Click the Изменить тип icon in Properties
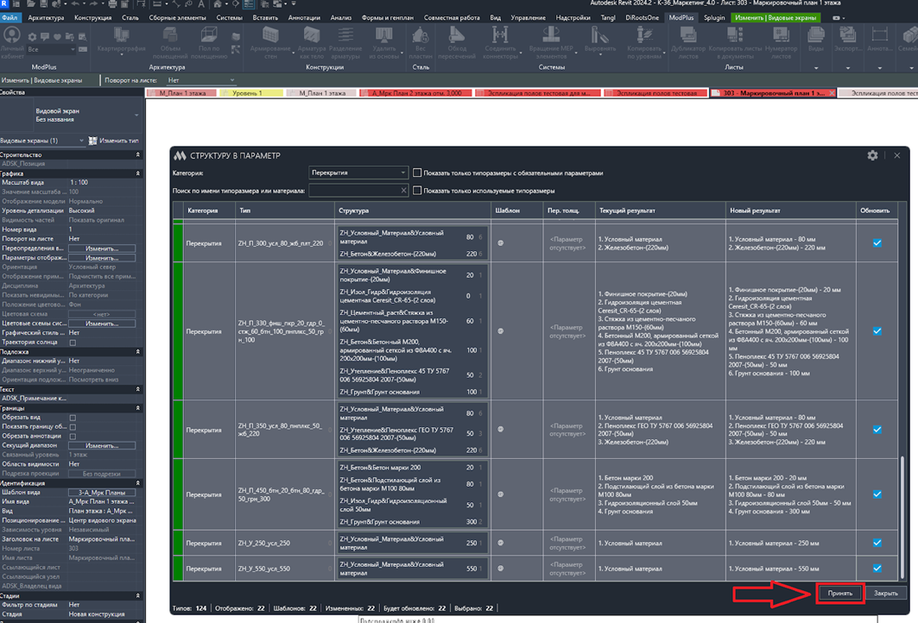The image size is (918, 623). click(92, 141)
